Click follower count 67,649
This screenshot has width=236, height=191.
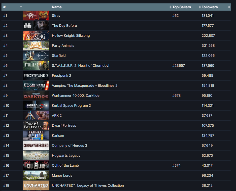pos(207,146)
